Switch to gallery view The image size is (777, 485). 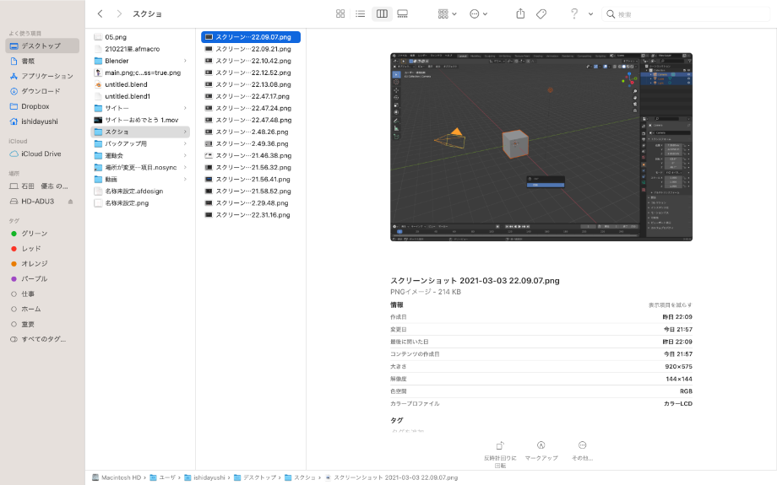(x=402, y=13)
